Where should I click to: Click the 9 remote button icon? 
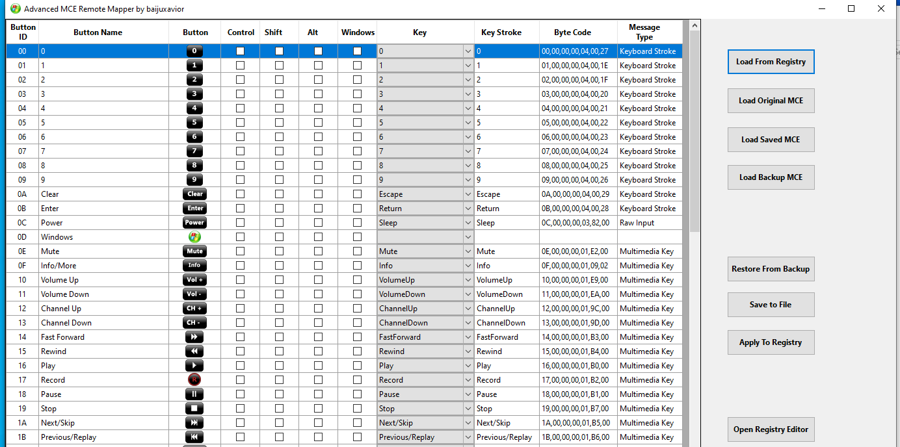pyautogui.click(x=195, y=179)
